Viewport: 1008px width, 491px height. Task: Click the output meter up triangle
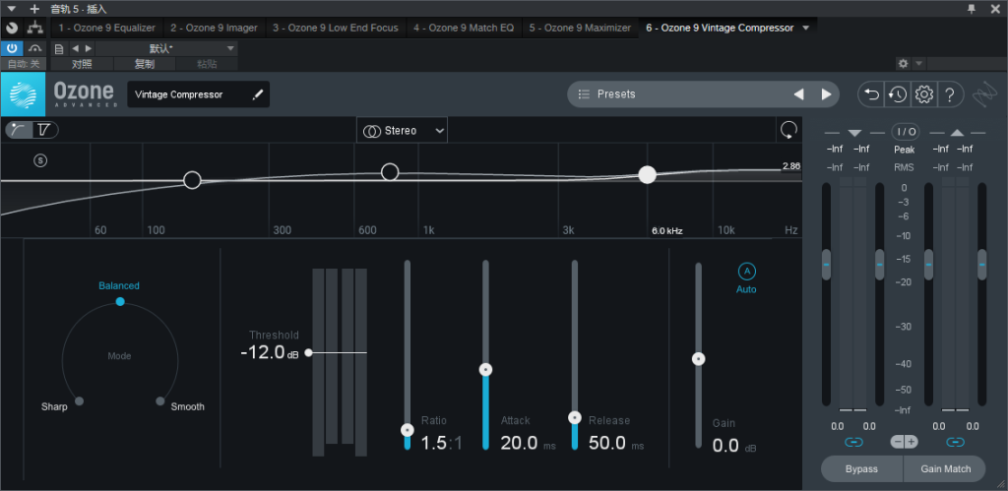[x=957, y=133]
